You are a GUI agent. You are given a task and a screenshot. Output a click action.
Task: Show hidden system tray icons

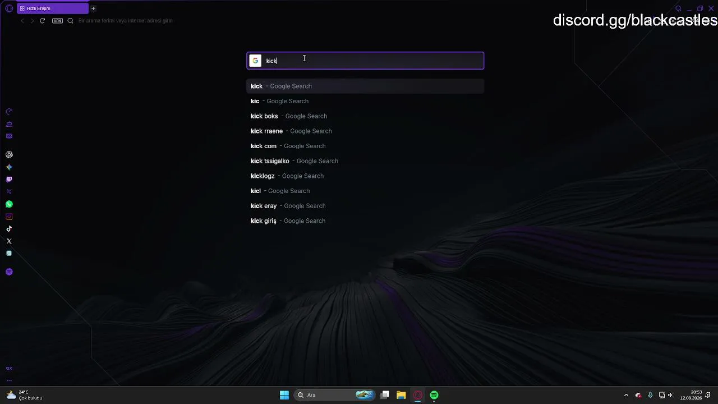tap(626, 395)
